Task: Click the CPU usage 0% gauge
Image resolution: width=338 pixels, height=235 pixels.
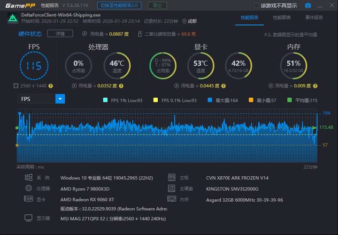Action: [x=78, y=66]
